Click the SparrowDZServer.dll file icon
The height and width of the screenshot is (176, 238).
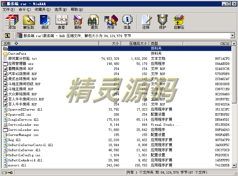(x=5, y=109)
